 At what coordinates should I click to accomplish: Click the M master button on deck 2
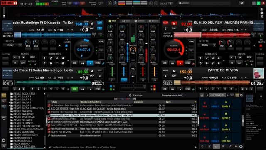pyautogui.click(x=174, y=23)
